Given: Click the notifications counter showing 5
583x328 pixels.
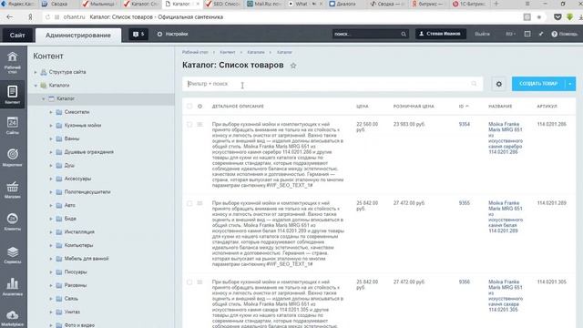Looking at the screenshot, I should click(x=138, y=35).
